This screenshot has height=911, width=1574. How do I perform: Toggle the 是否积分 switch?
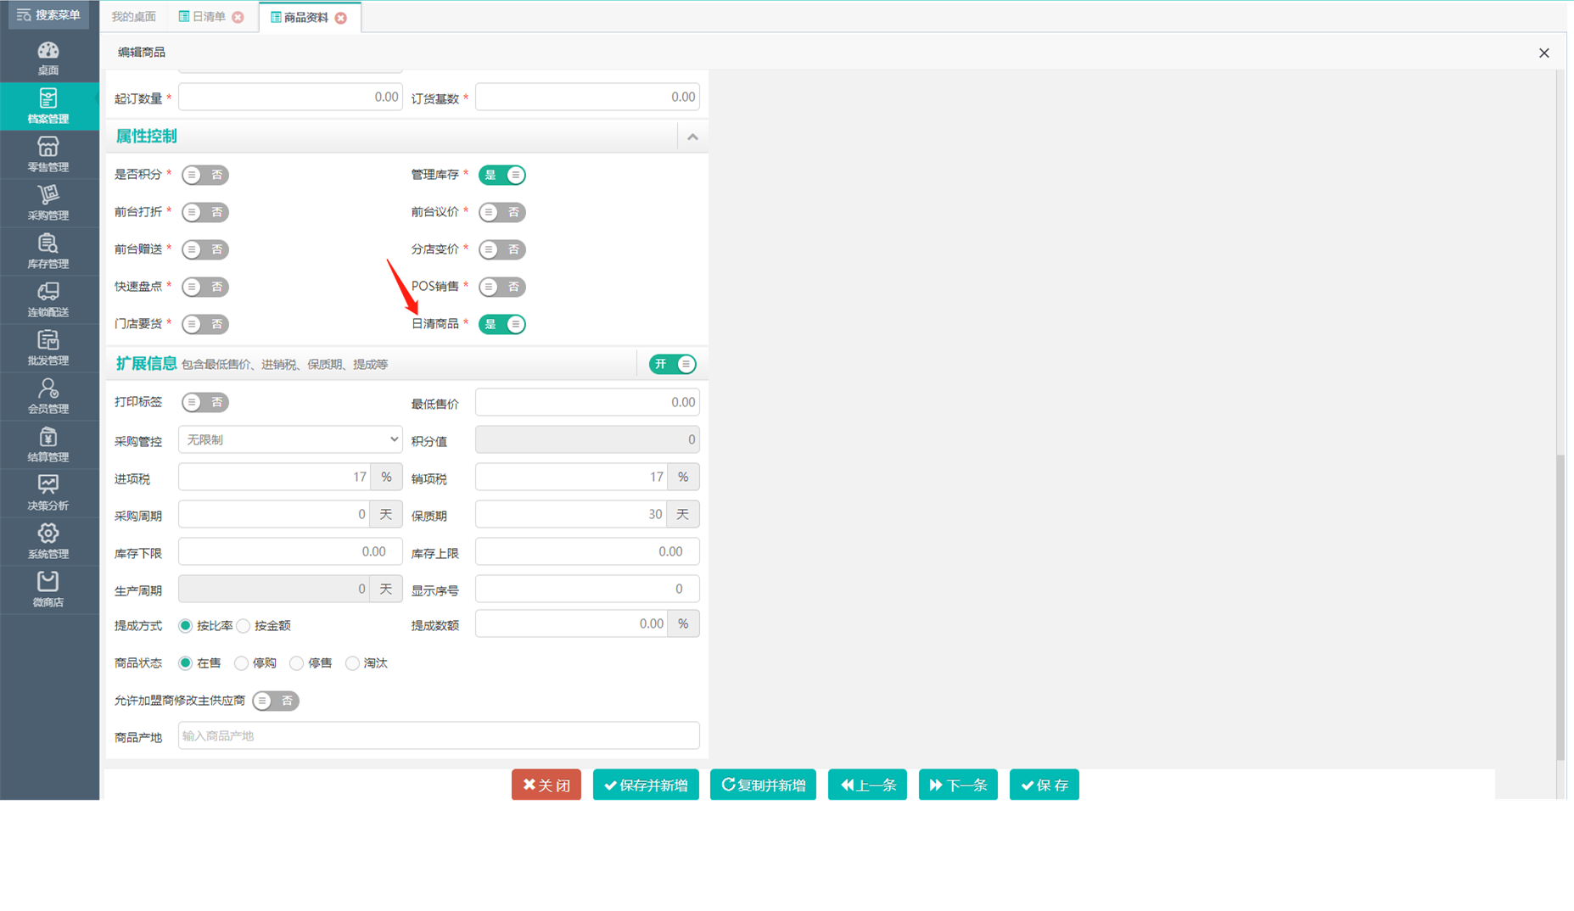(205, 175)
